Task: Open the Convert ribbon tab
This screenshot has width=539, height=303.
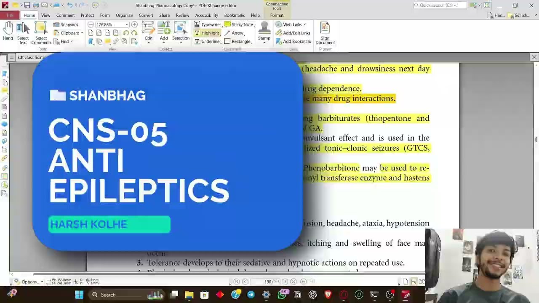Action: point(146,15)
